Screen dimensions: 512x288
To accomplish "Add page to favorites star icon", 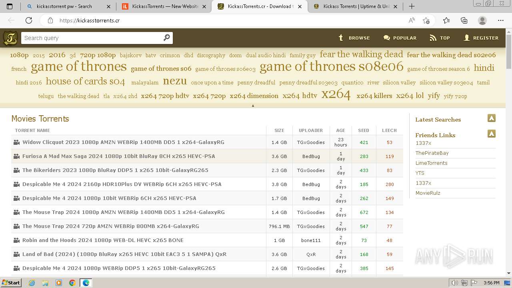I will point(426,20).
